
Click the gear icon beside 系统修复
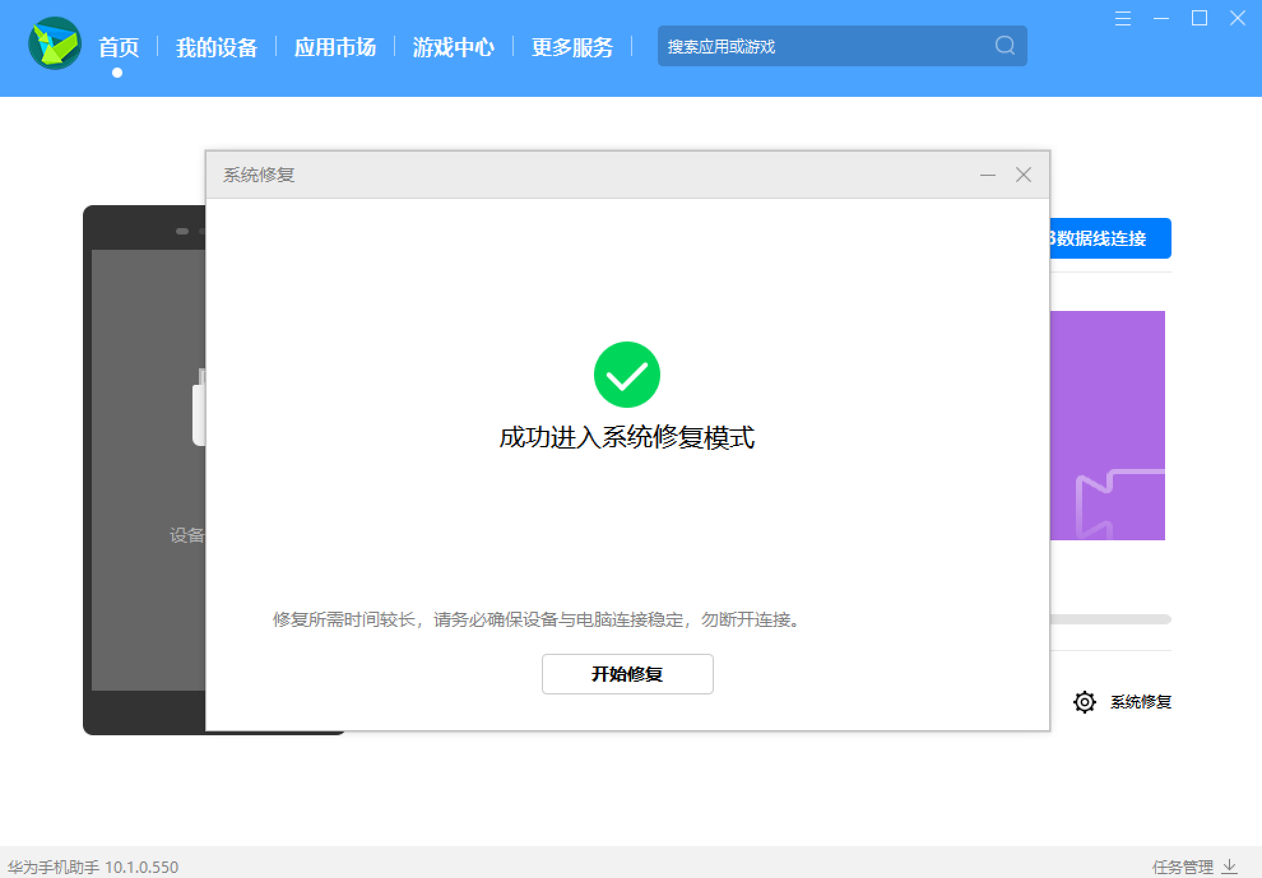(1084, 702)
